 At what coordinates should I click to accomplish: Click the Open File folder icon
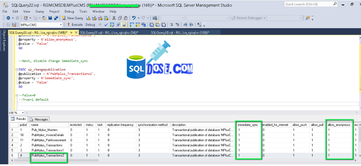[x=44, y=18]
